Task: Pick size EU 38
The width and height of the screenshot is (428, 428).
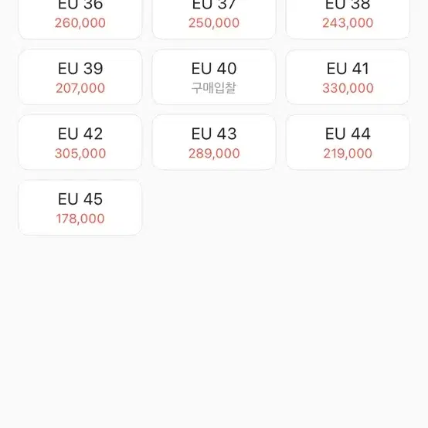Action: 348,19
